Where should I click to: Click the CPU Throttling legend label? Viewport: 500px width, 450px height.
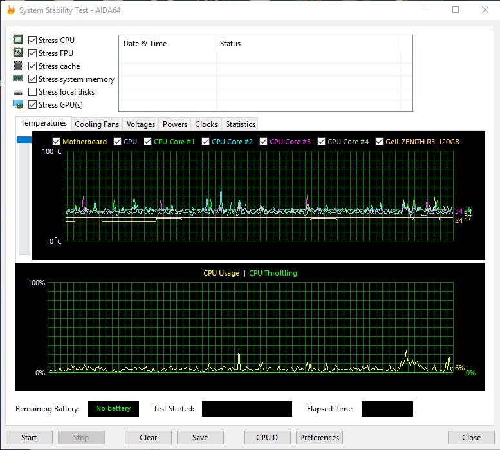coord(273,273)
